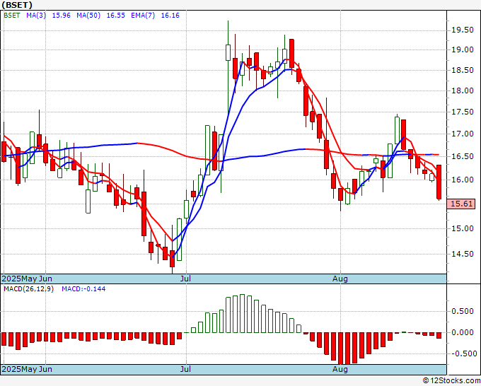Click Jul on the MACD panel date axis

[x=185, y=369]
